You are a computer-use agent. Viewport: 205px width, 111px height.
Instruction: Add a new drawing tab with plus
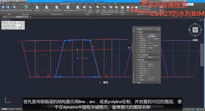pyautogui.click(x=30, y=17)
